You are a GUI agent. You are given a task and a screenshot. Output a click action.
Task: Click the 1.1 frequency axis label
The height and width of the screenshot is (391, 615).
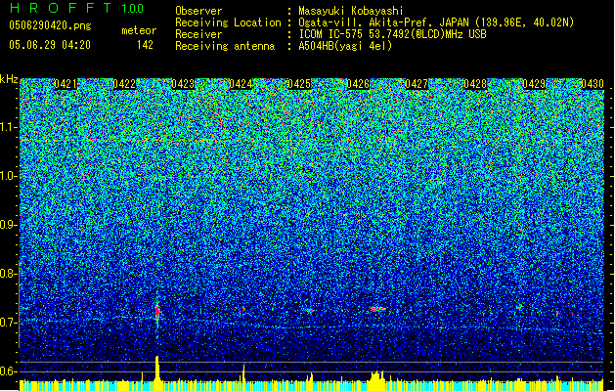point(9,127)
